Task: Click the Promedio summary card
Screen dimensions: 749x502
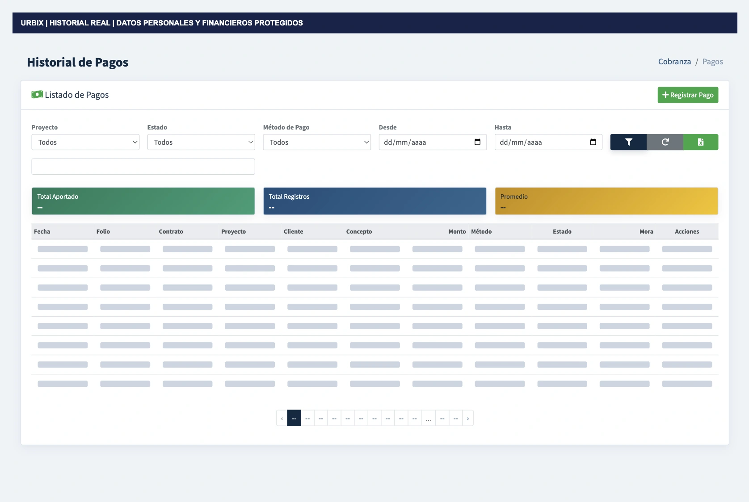Action: click(606, 201)
